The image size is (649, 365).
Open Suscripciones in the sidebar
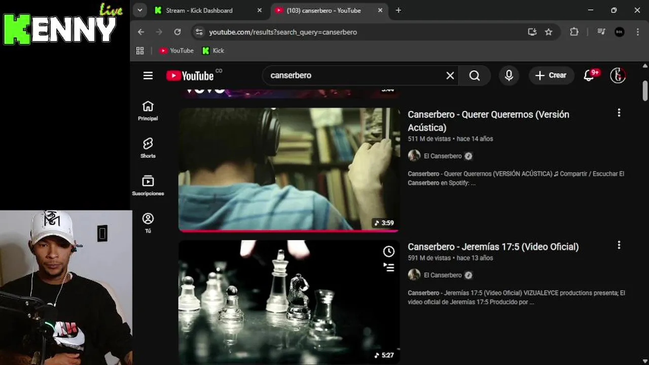click(x=148, y=186)
